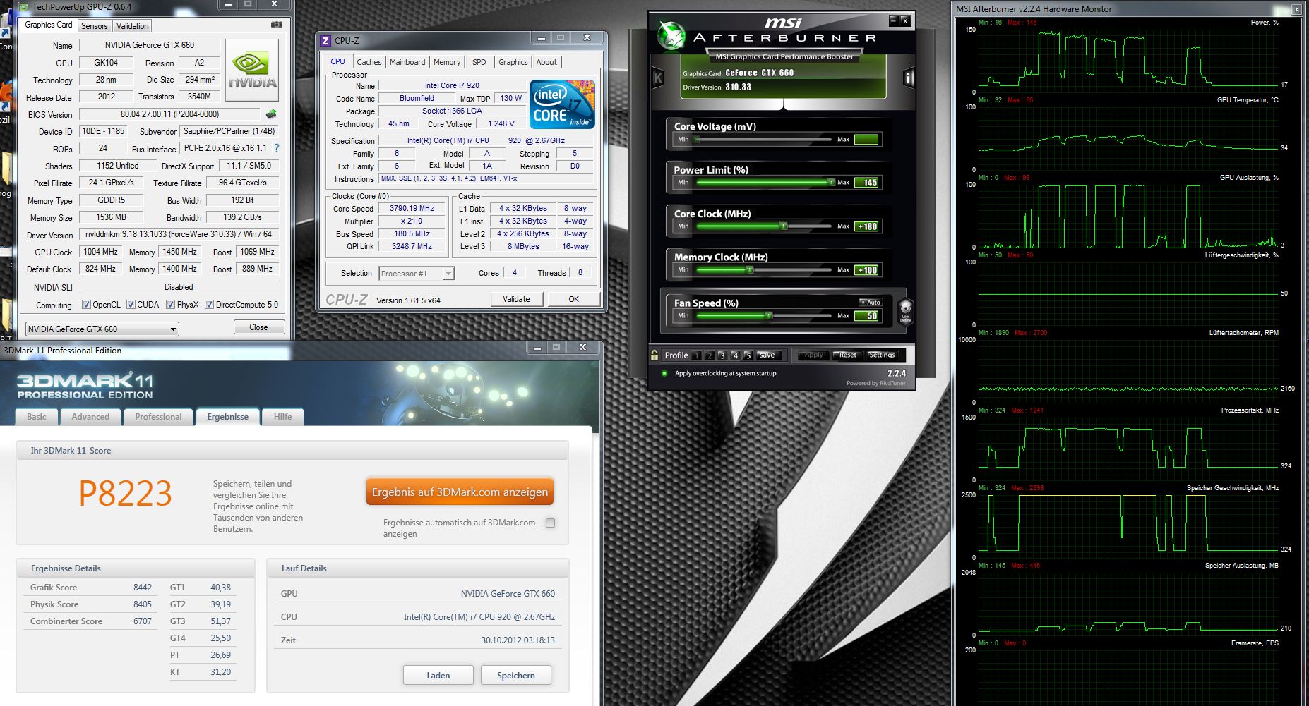
Task: Click the Core Clock slider handle
Action: pos(784,226)
